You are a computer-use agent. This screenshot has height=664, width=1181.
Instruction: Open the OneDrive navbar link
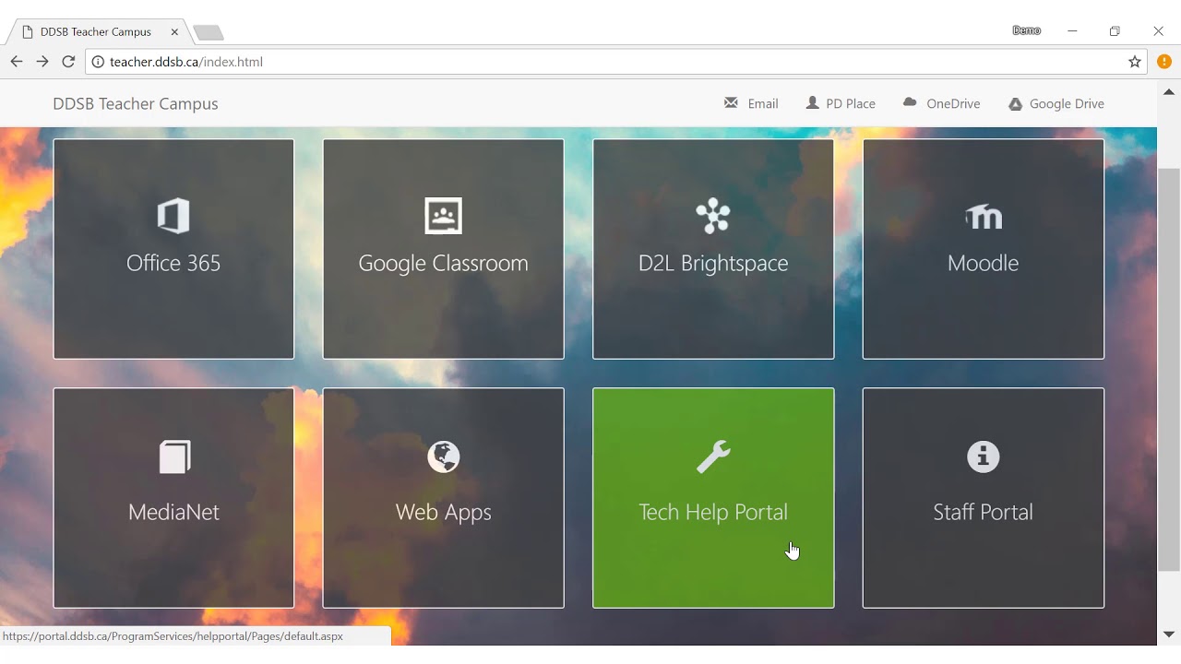941,103
